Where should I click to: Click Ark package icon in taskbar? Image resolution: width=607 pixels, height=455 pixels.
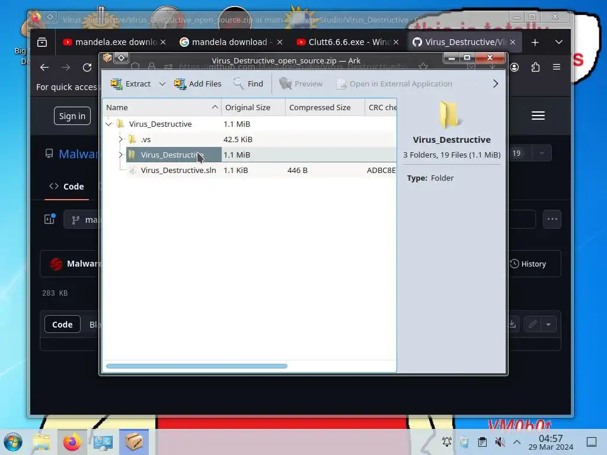(x=133, y=442)
